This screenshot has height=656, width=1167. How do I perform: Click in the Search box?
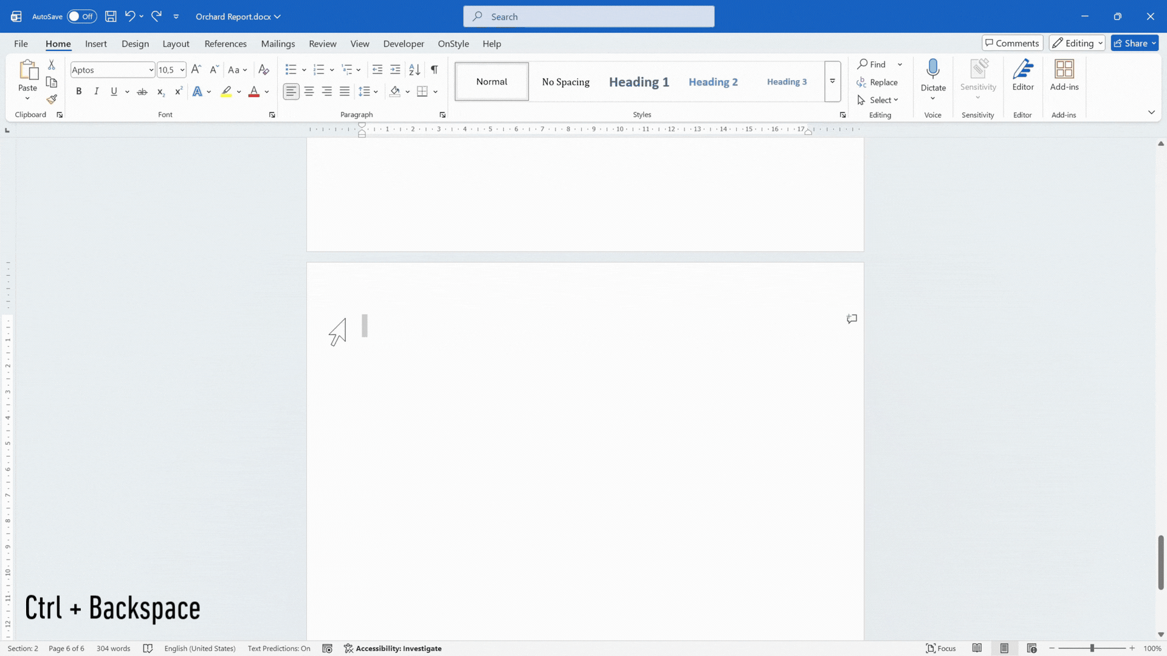(x=589, y=16)
